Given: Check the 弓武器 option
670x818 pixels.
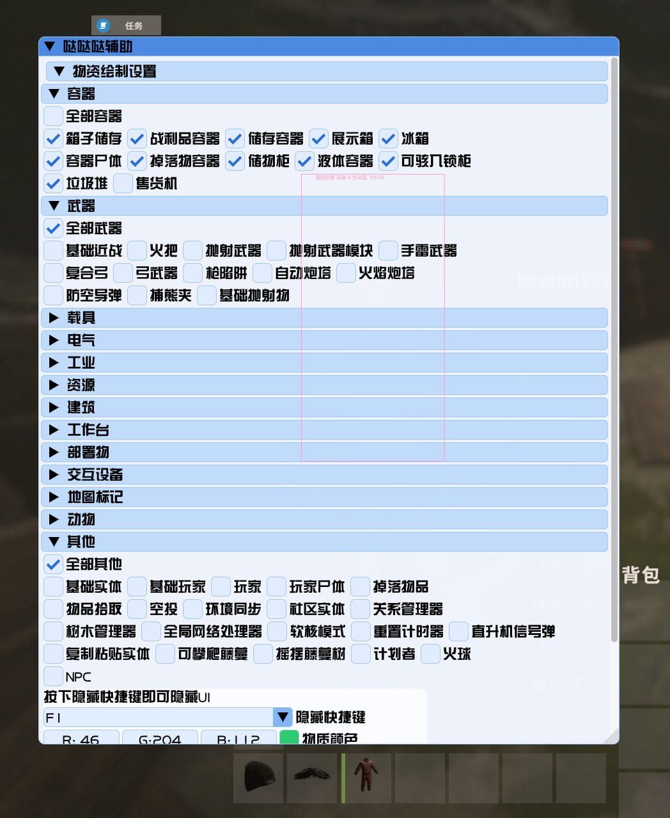Looking at the screenshot, I should [123, 273].
